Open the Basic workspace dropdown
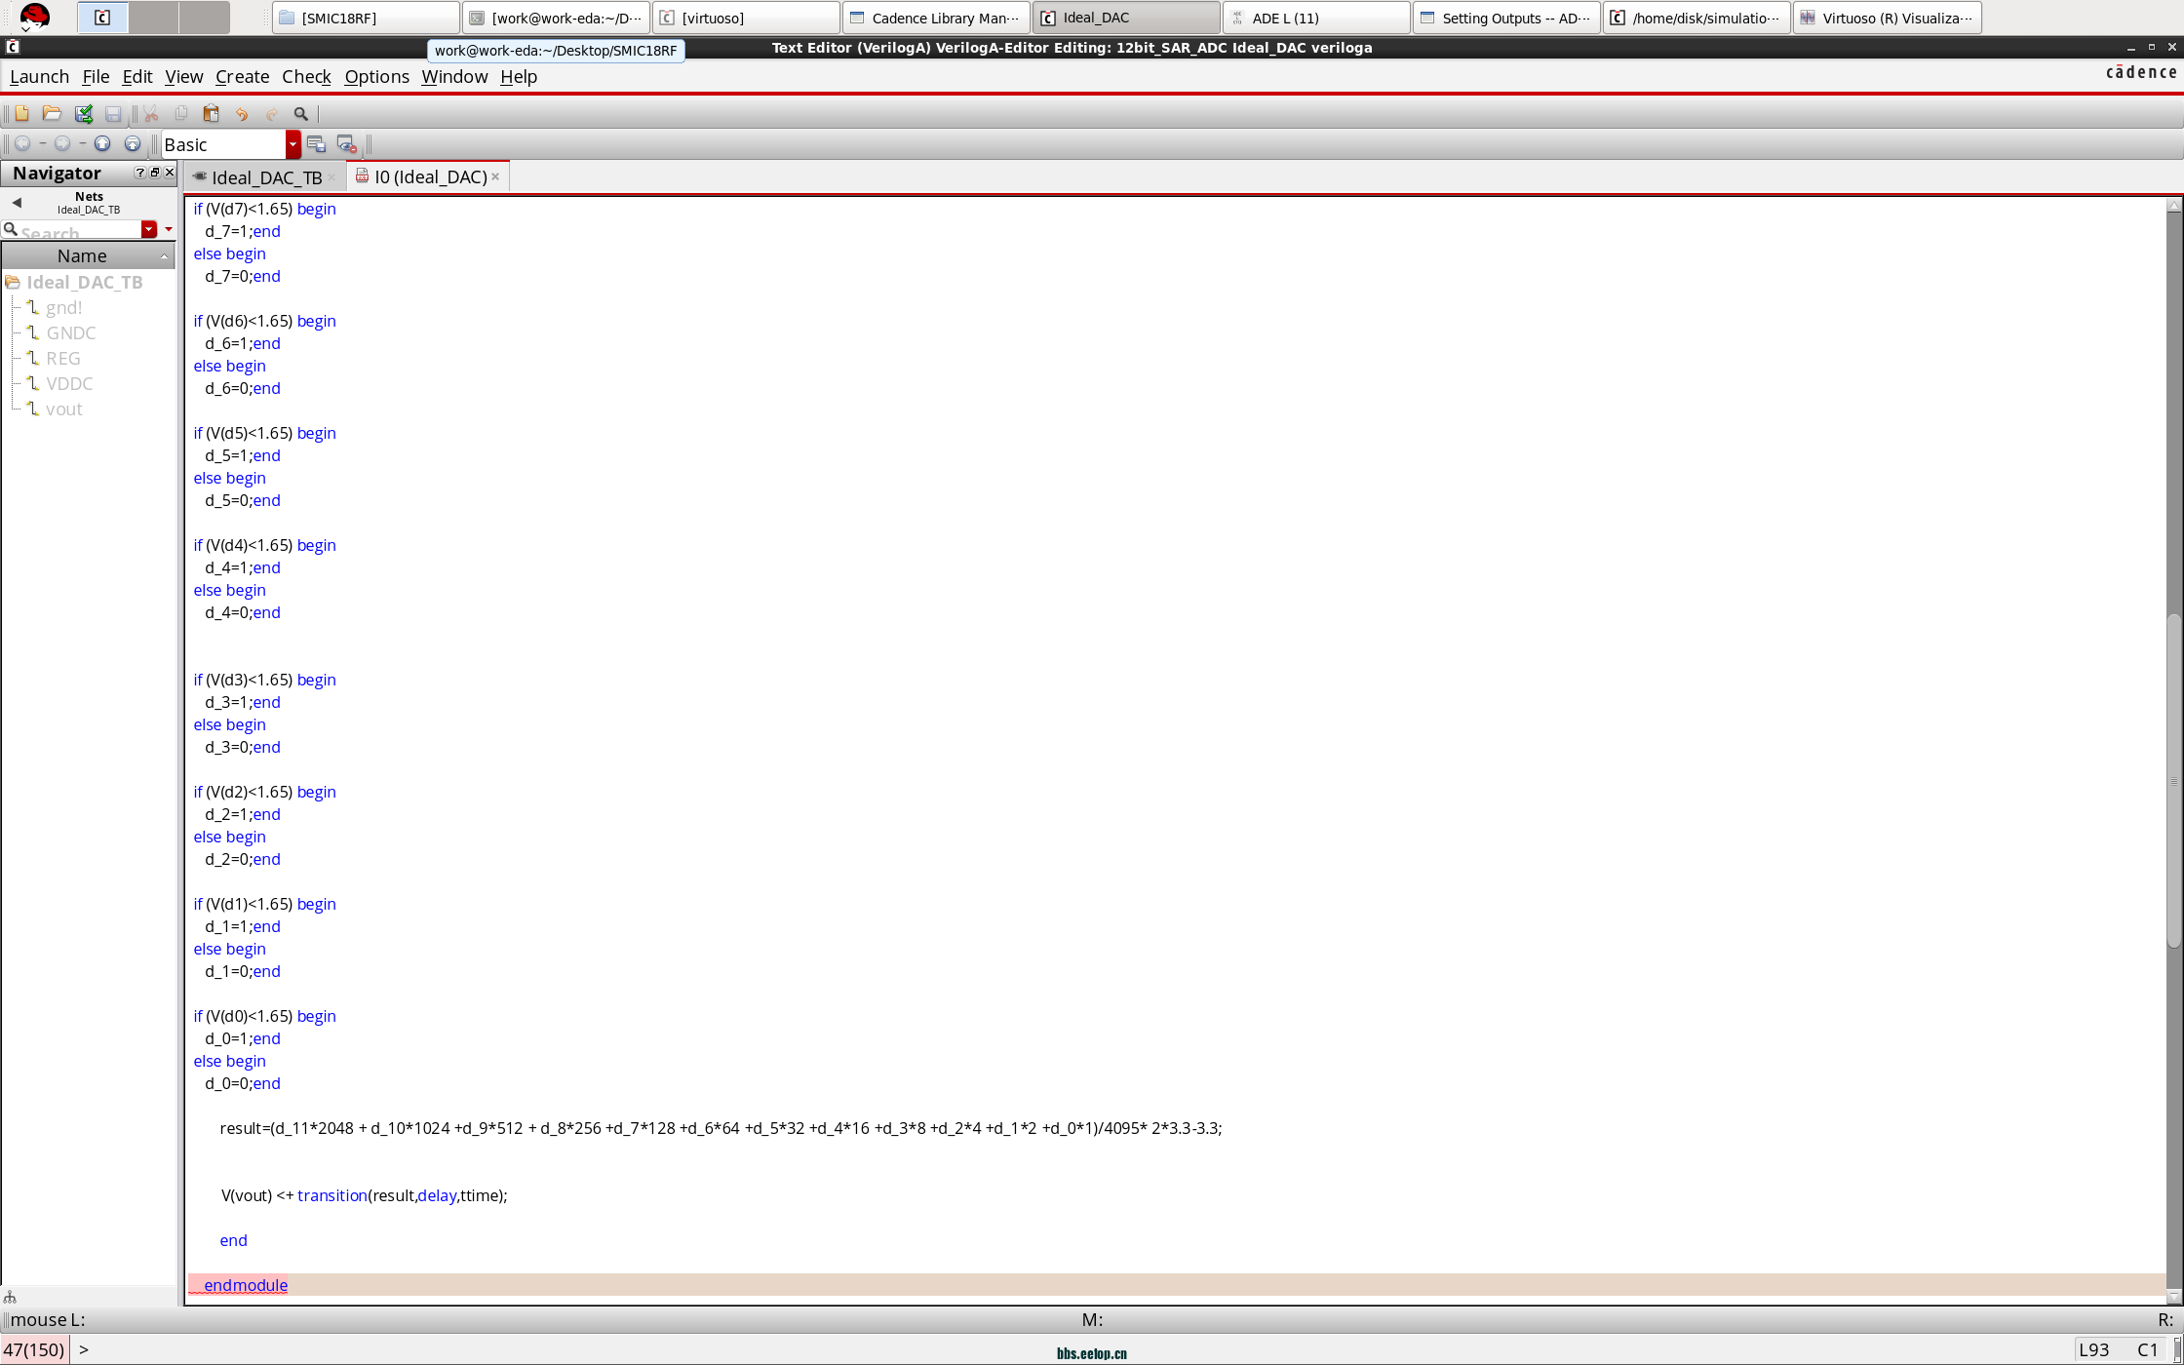The height and width of the screenshot is (1365, 2184). [293, 144]
